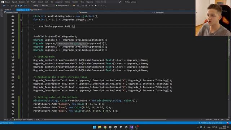Switch to the Upgrade_button.cs tab

point(36,10)
